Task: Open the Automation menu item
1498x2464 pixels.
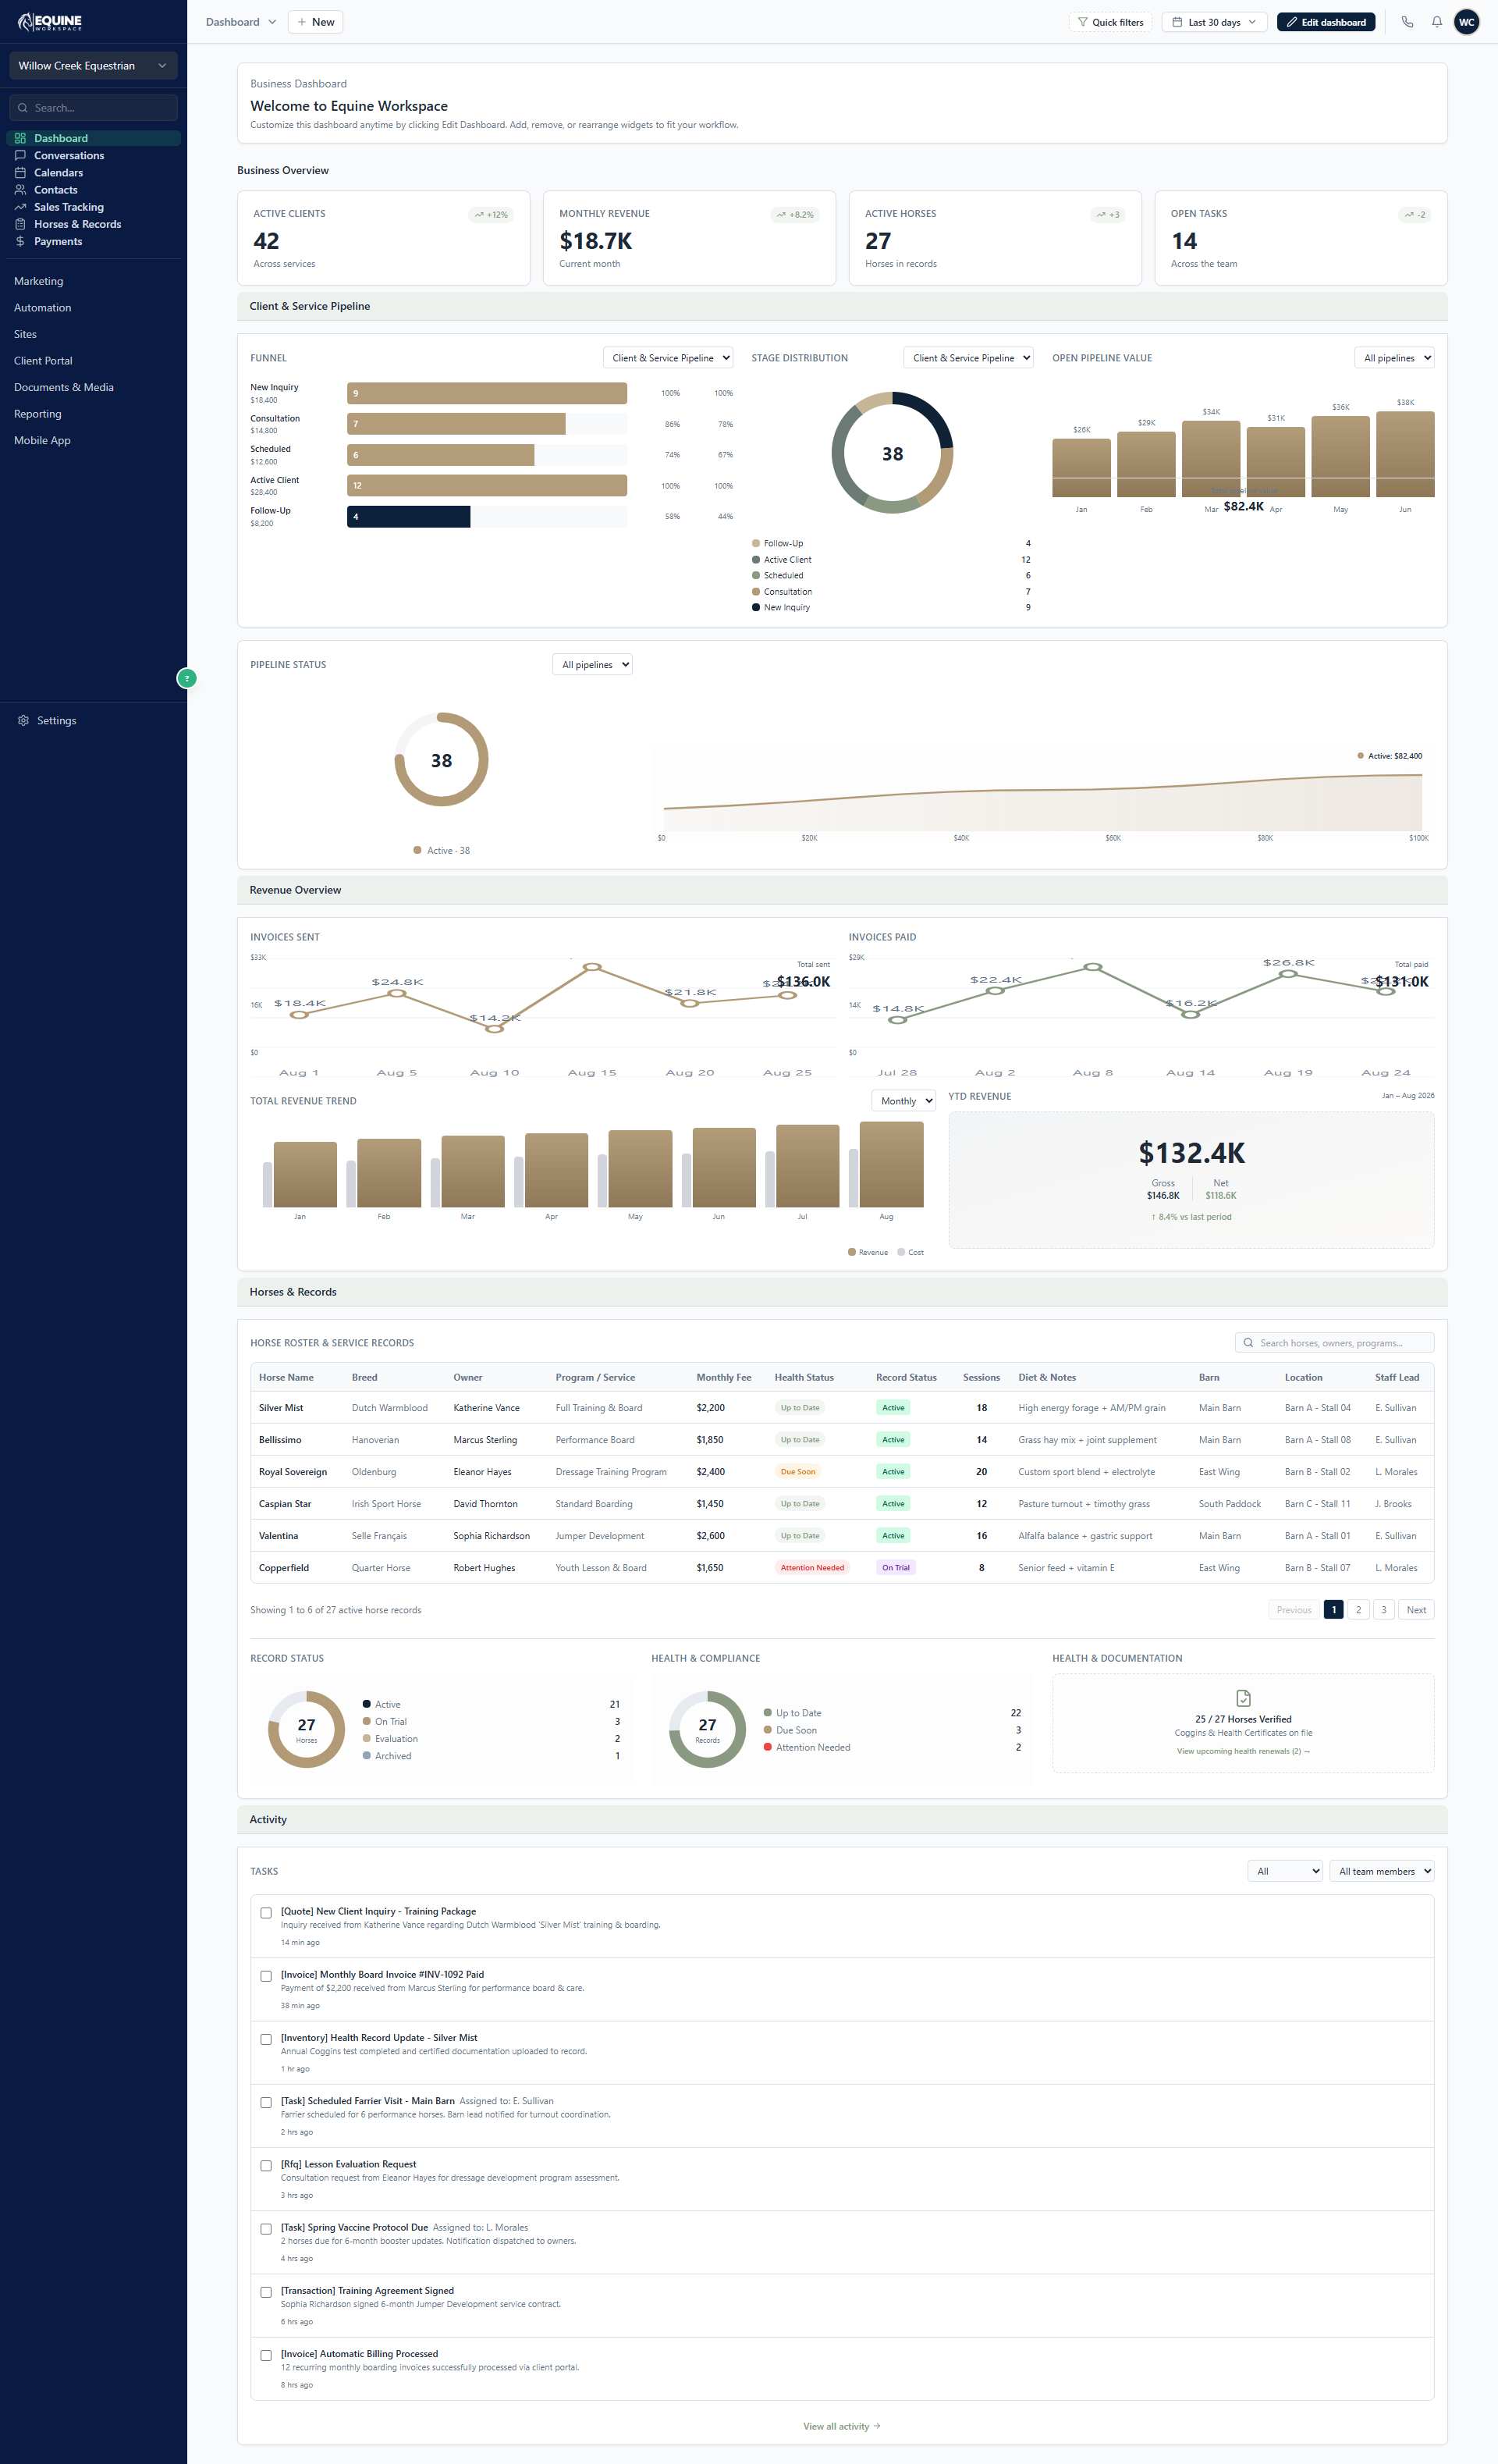Action: click(43, 308)
